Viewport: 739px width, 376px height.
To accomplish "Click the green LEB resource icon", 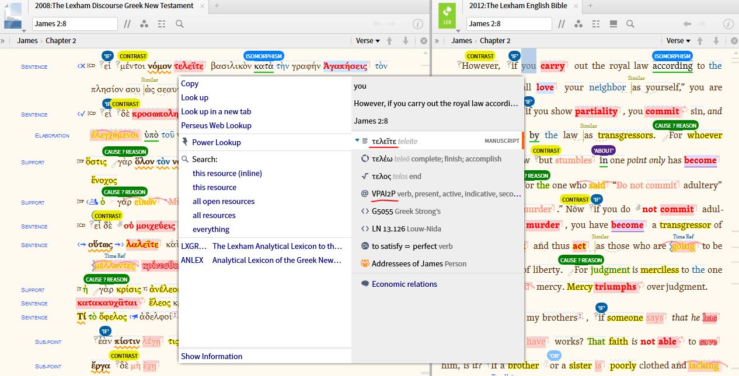I will (x=447, y=15).
